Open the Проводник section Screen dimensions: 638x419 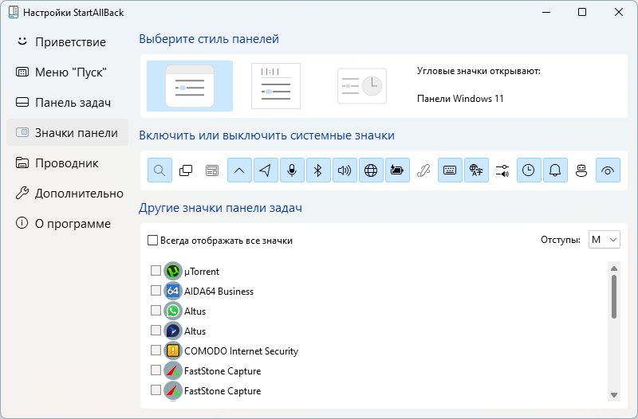[x=68, y=163]
